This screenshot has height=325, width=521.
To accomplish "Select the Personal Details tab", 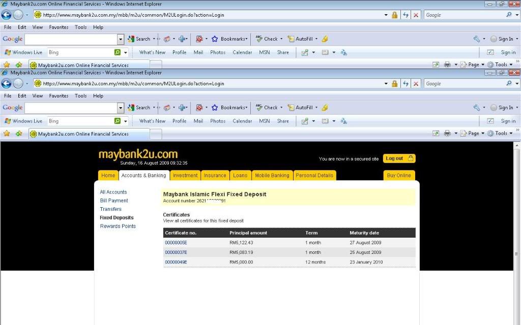I will [x=314, y=175].
